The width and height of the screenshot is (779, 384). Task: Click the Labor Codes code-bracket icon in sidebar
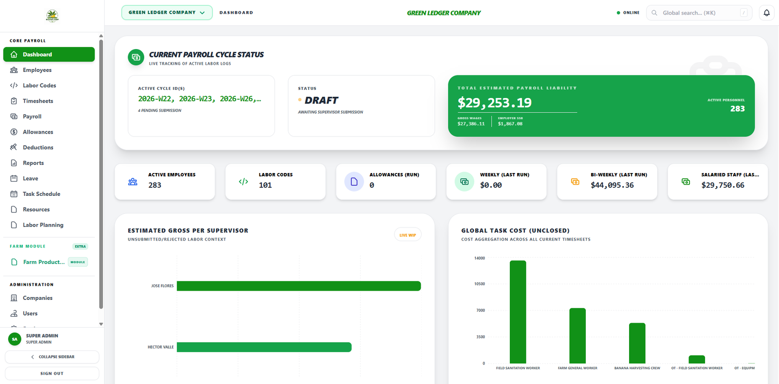(x=14, y=86)
